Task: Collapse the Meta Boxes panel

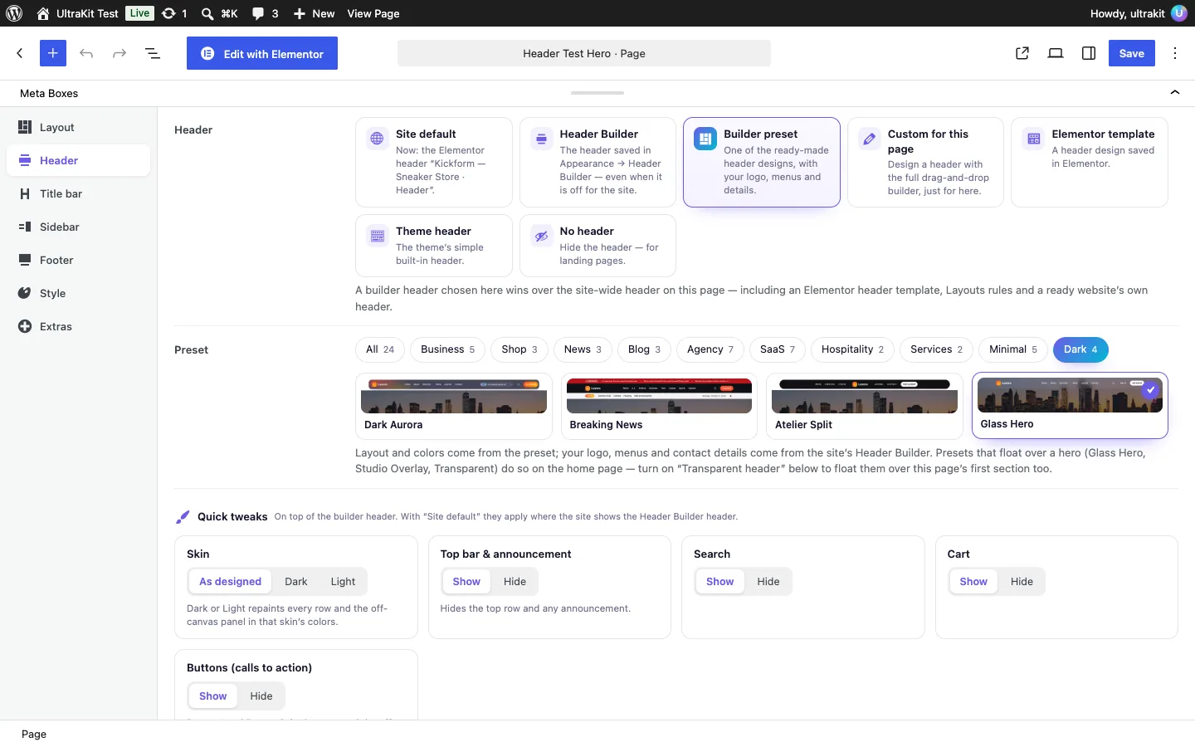Action: (x=1175, y=93)
